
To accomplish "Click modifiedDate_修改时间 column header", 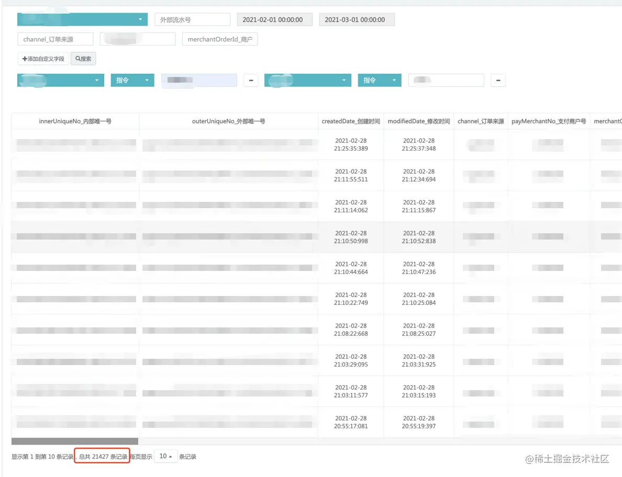I will click(x=418, y=121).
